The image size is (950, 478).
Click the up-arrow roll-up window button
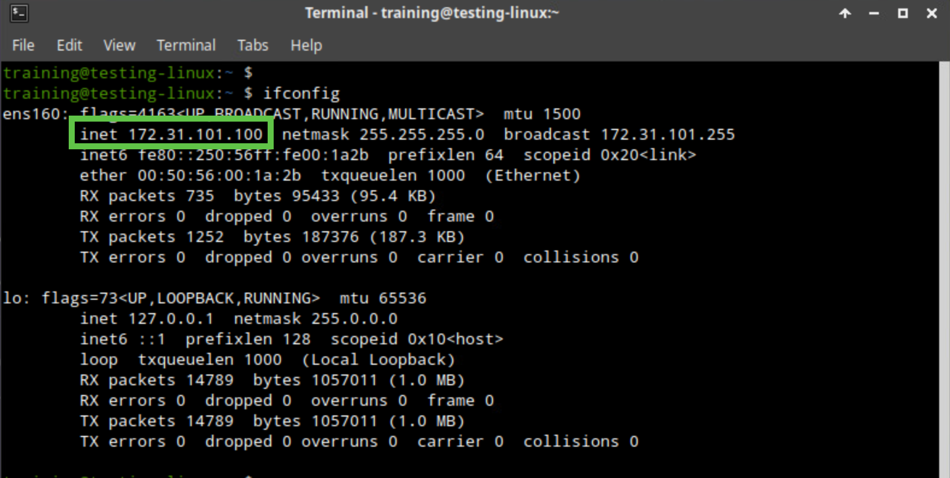[845, 13]
